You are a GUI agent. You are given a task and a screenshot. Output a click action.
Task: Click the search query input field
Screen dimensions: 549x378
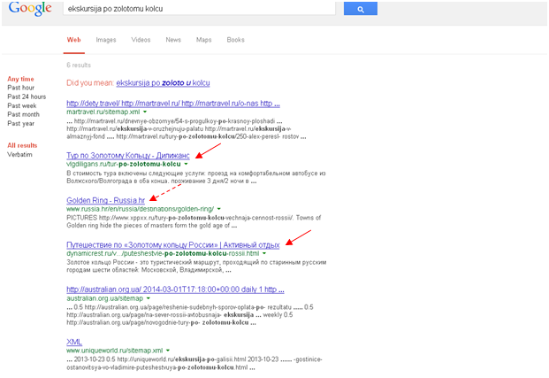199,10
